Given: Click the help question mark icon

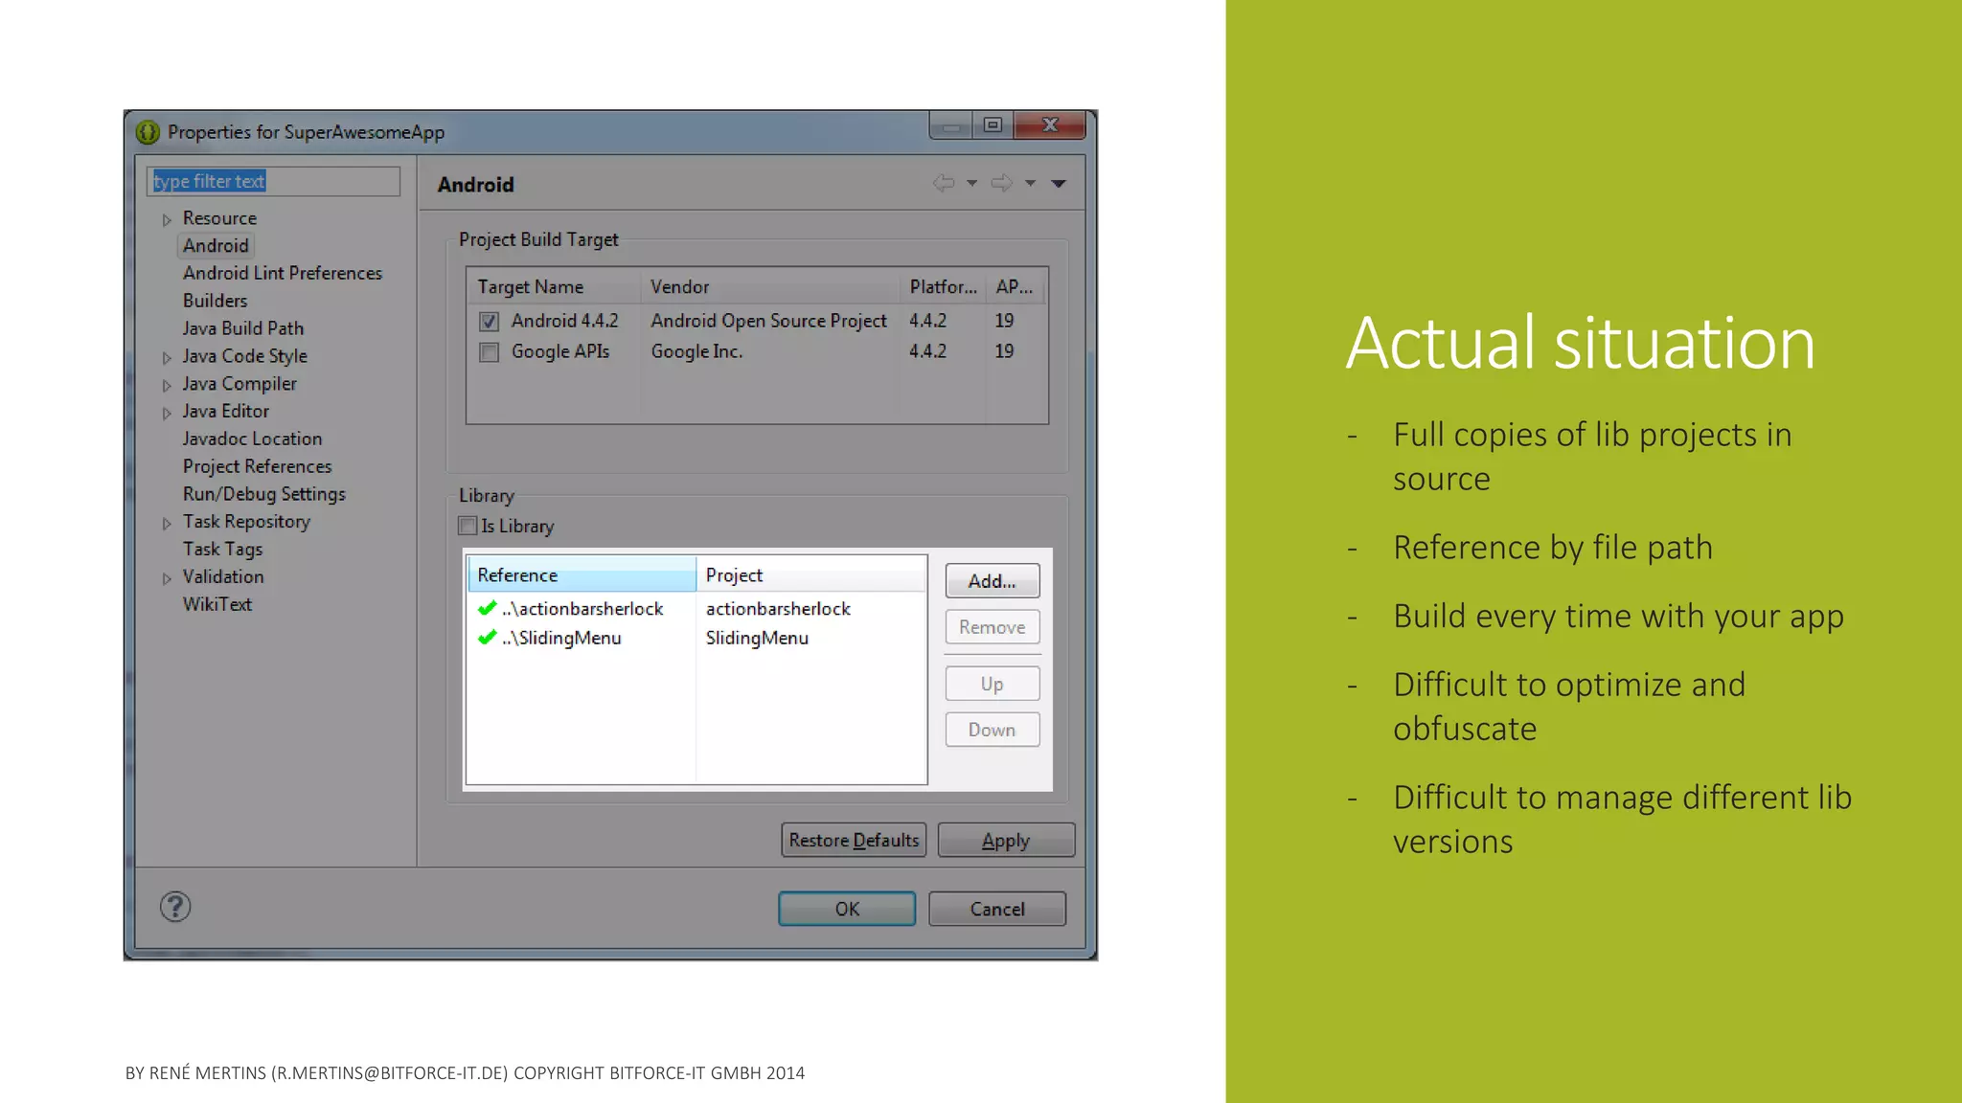Looking at the screenshot, I should pyautogui.click(x=175, y=906).
